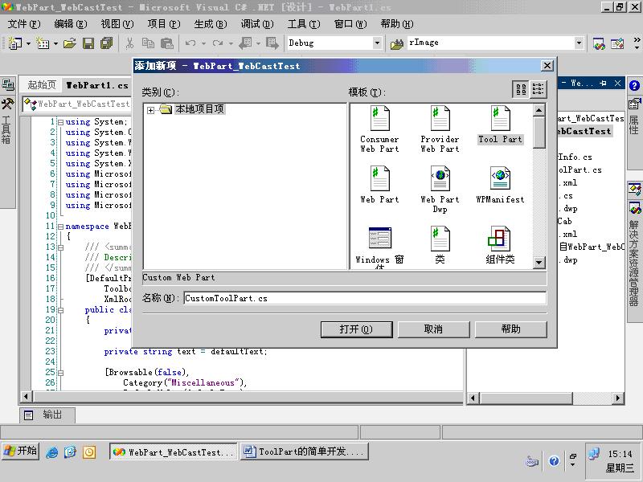This screenshot has height=482, width=643.
Task: Step Solution Explorer horizontal scrollbar right
Action: (618, 398)
